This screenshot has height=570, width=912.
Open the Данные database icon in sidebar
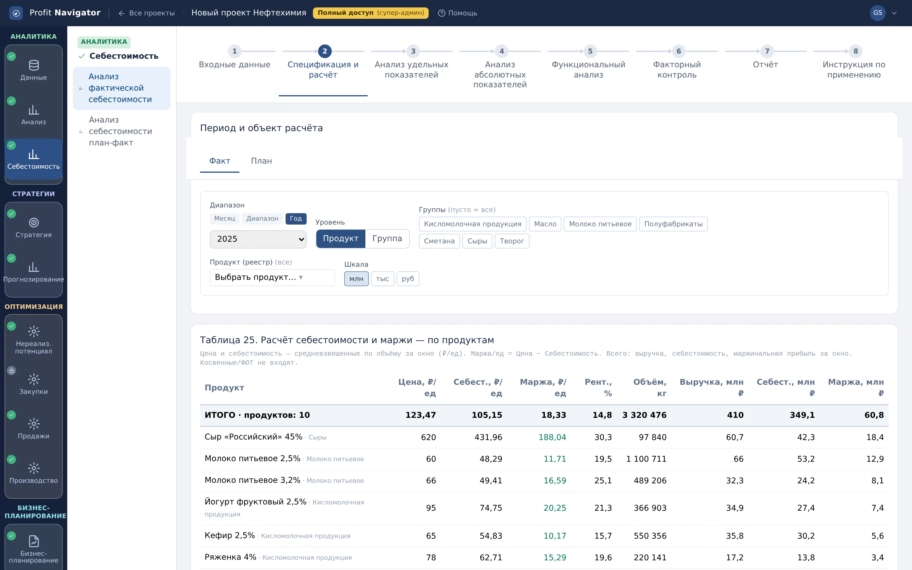pos(34,65)
